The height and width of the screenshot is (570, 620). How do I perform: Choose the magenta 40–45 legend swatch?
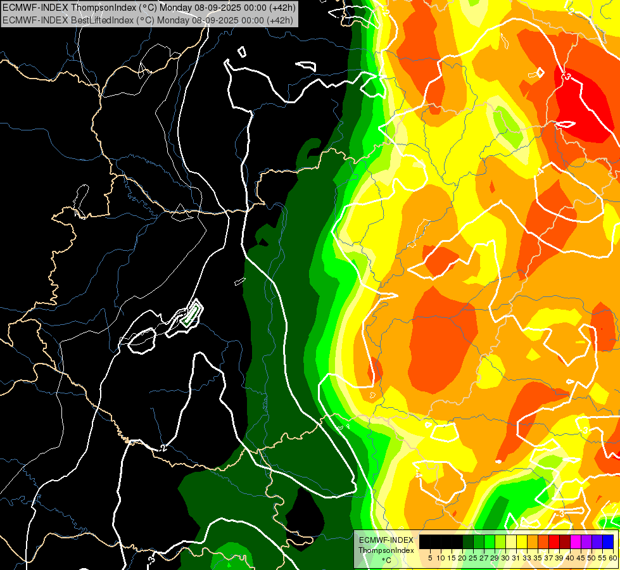(x=576, y=541)
